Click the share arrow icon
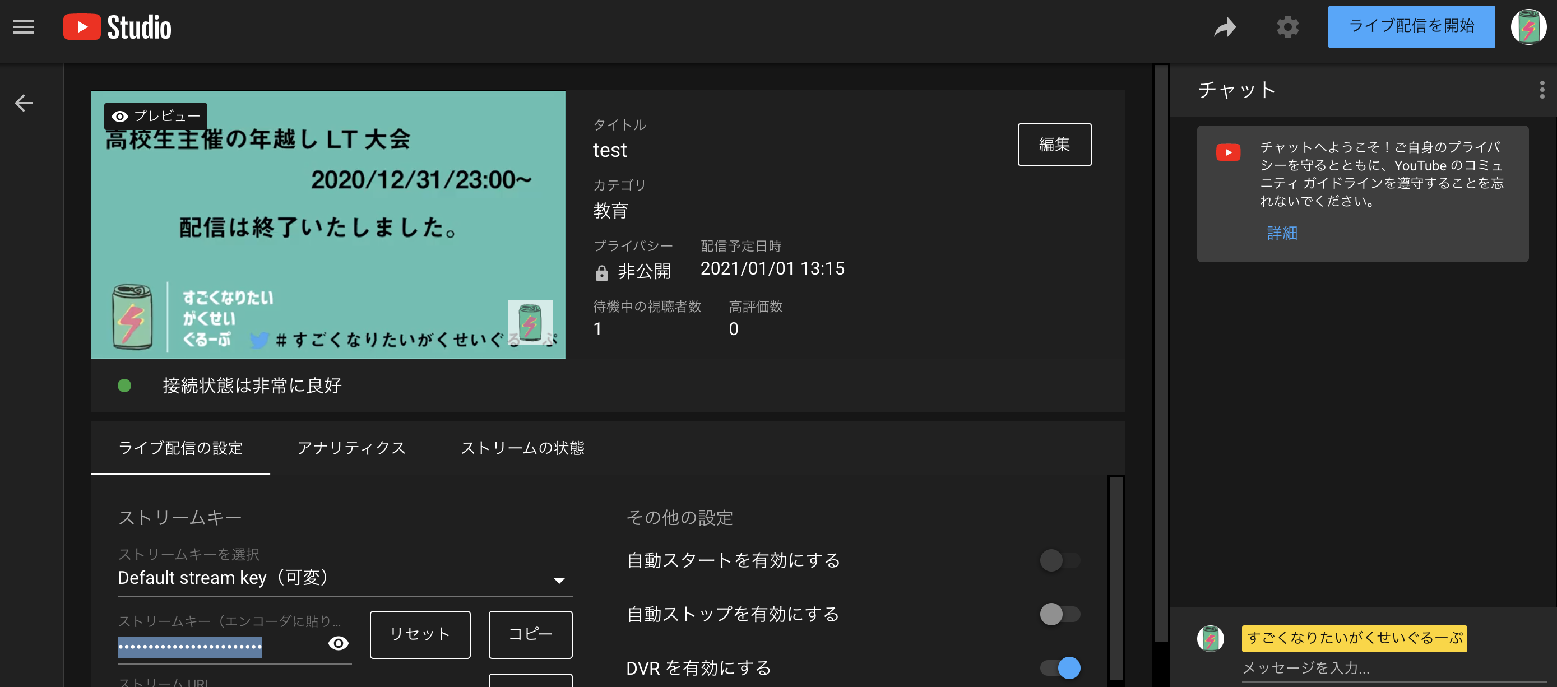1557x687 pixels. pyautogui.click(x=1225, y=27)
